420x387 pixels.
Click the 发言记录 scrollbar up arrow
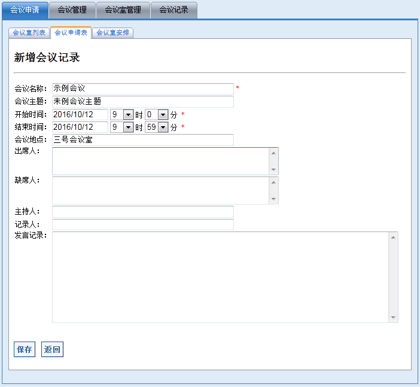point(393,237)
